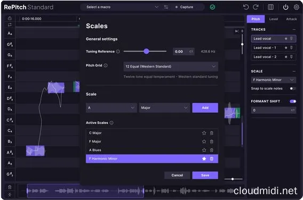Select the Lead vocal track

(274, 38)
